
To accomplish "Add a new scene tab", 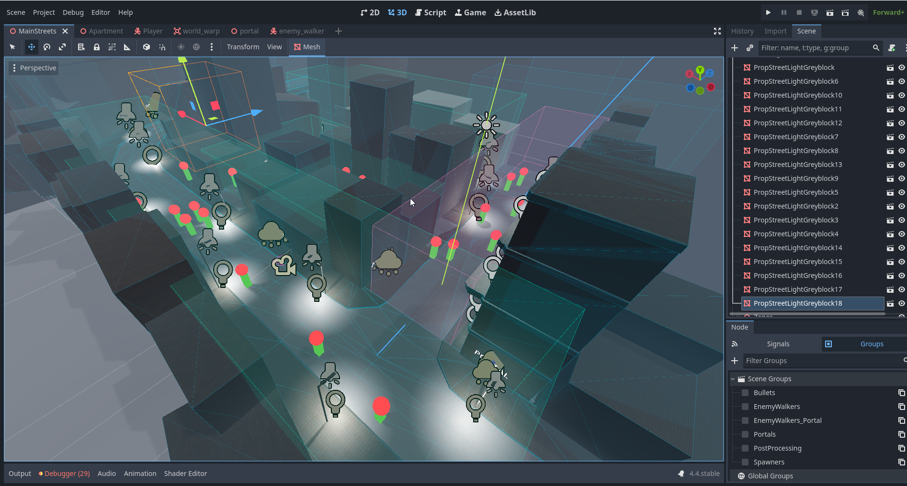I will pos(339,31).
